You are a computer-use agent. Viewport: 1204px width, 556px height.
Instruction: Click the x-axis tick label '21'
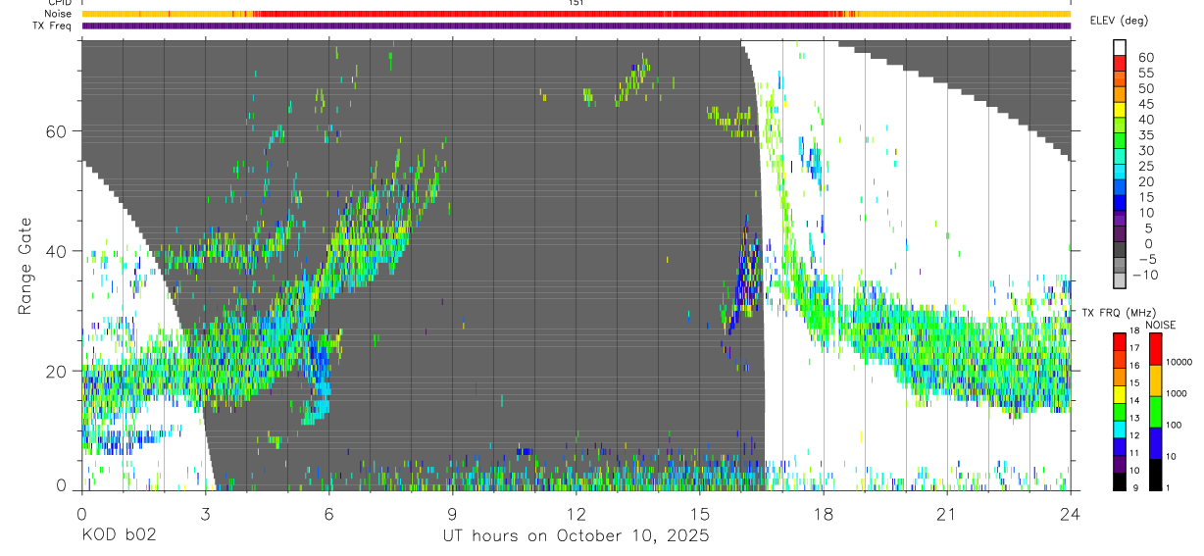[947, 514]
